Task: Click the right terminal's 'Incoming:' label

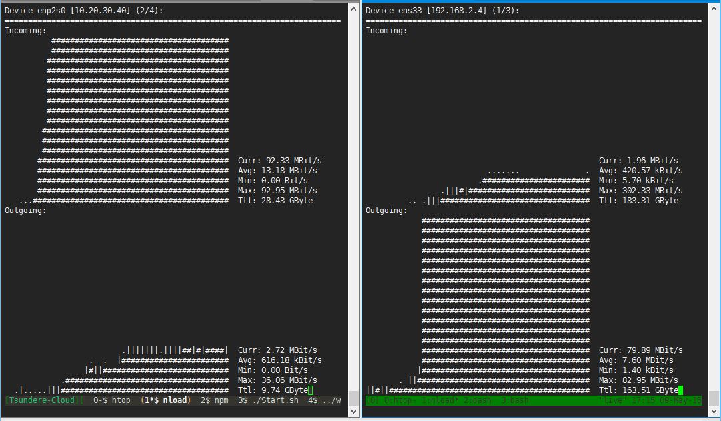Action: pyautogui.click(x=386, y=31)
